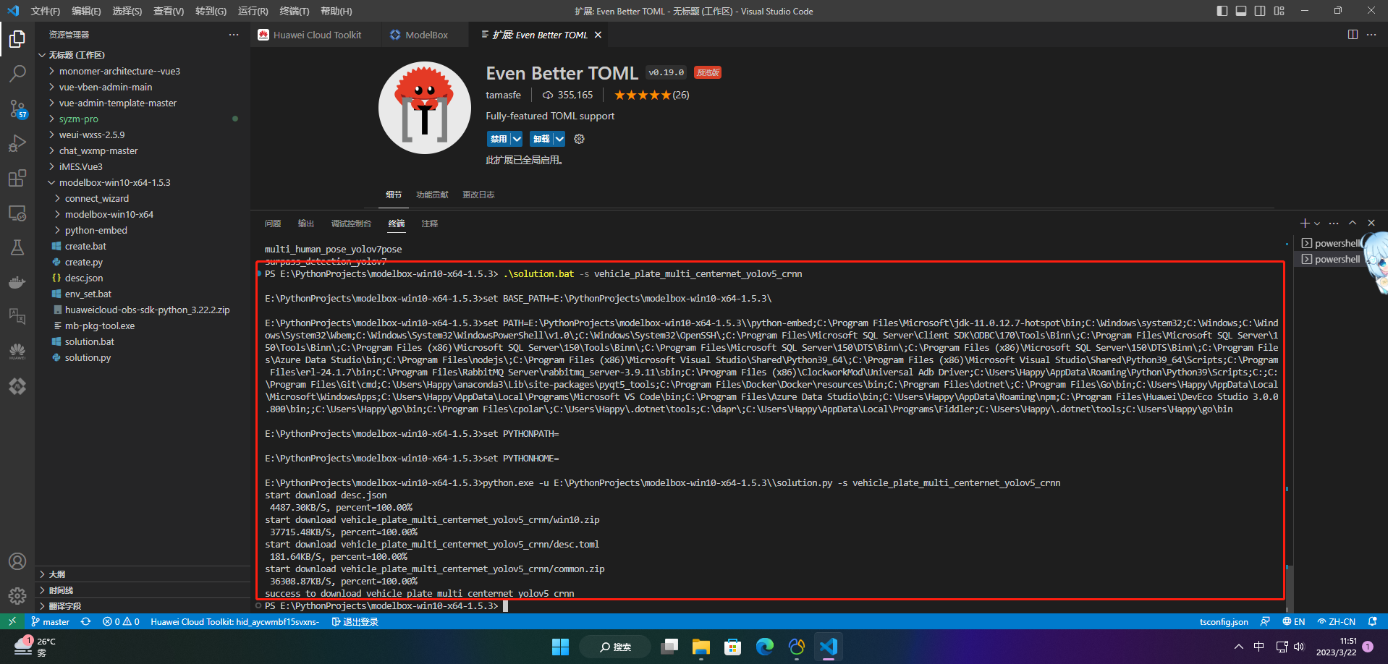Open the 终端(T) menu

(x=295, y=11)
